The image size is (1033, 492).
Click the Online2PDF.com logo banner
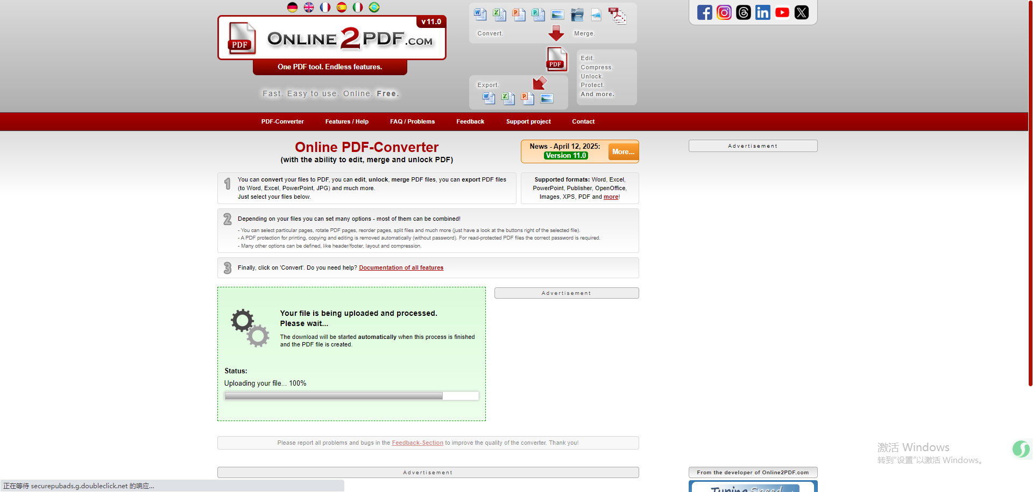coord(332,38)
